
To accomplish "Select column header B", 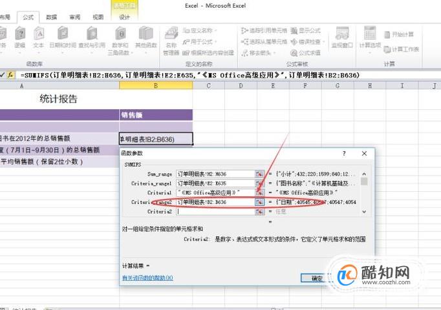I will coord(156,86).
